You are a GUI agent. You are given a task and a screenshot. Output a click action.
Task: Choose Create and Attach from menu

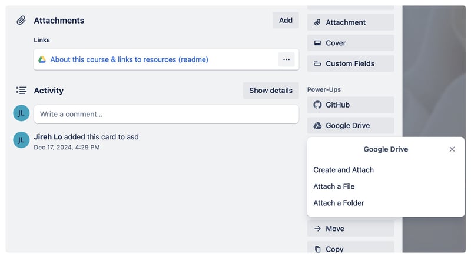[343, 170]
